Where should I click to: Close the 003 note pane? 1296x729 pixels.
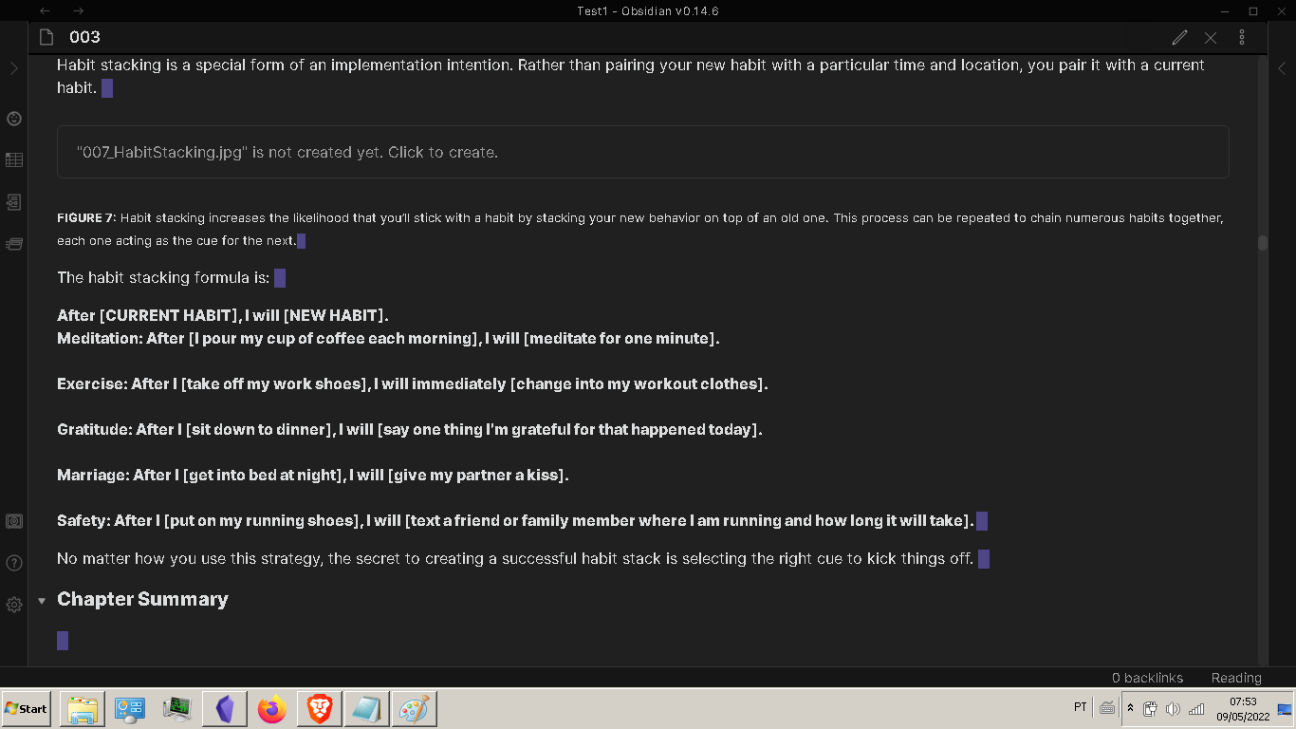click(1211, 37)
